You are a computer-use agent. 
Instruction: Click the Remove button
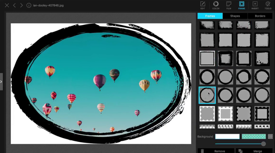[219, 151]
